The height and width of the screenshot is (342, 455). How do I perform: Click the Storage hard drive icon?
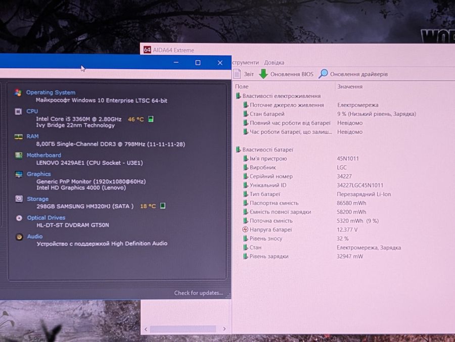tap(19, 199)
